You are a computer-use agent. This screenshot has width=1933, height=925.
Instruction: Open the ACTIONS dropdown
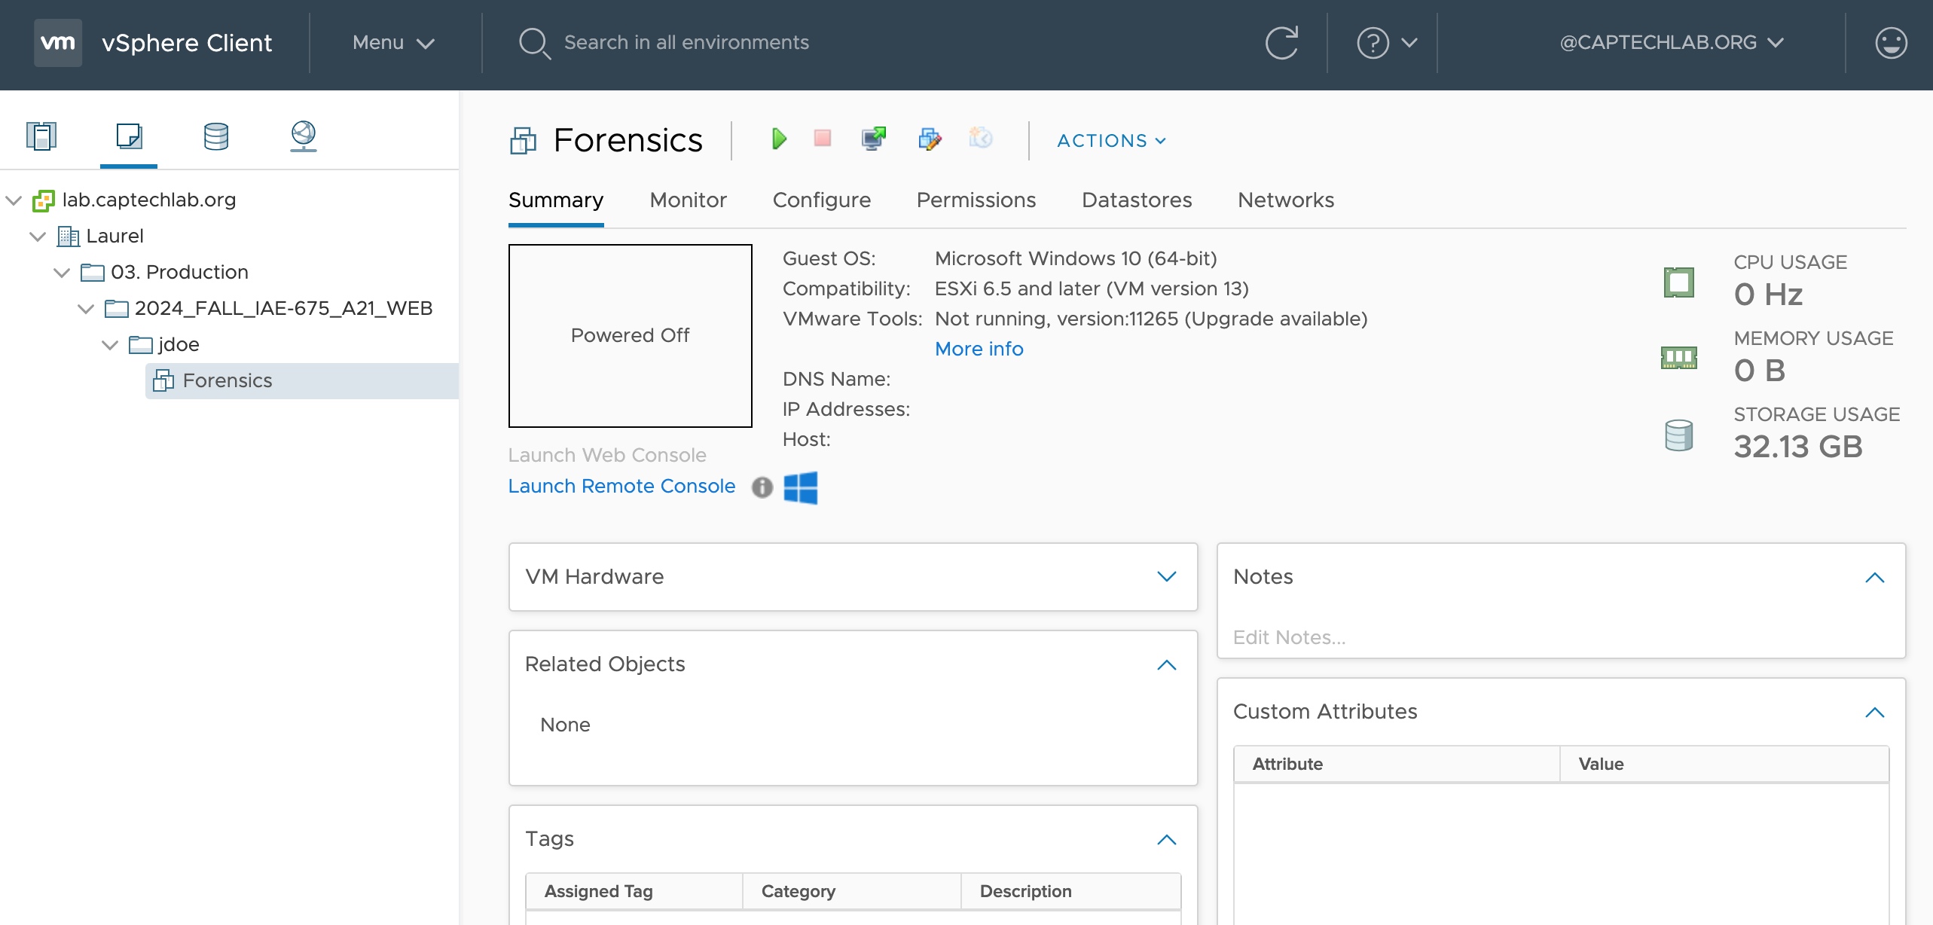[1111, 141]
